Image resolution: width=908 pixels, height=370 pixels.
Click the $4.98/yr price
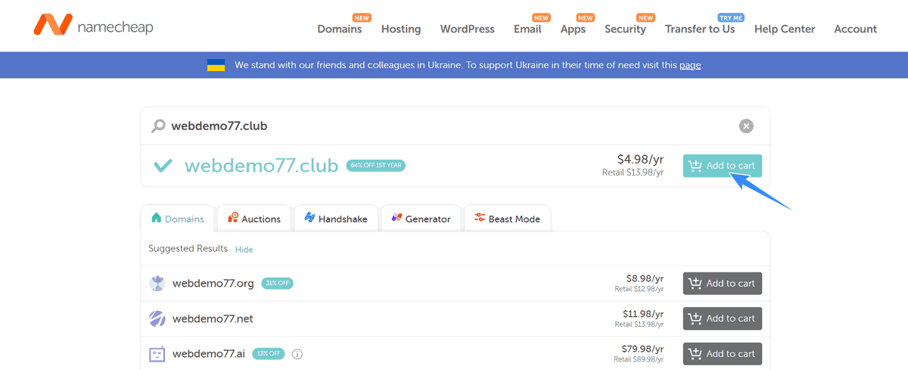coord(640,160)
